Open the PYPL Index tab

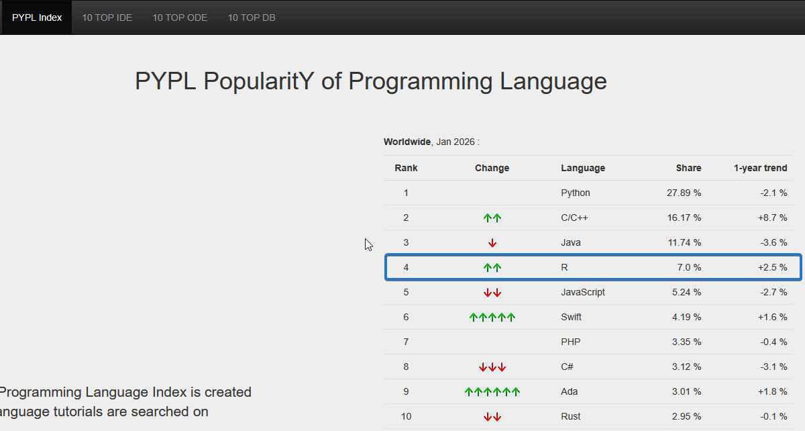[x=37, y=17]
